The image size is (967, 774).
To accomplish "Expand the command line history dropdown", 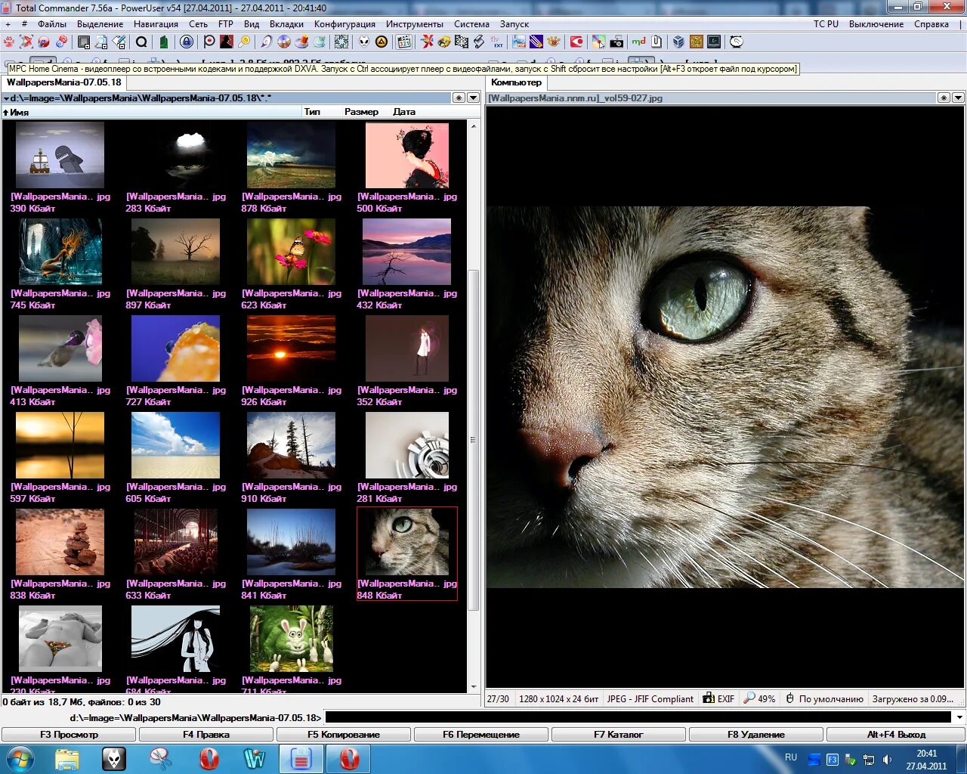I will [959, 717].
